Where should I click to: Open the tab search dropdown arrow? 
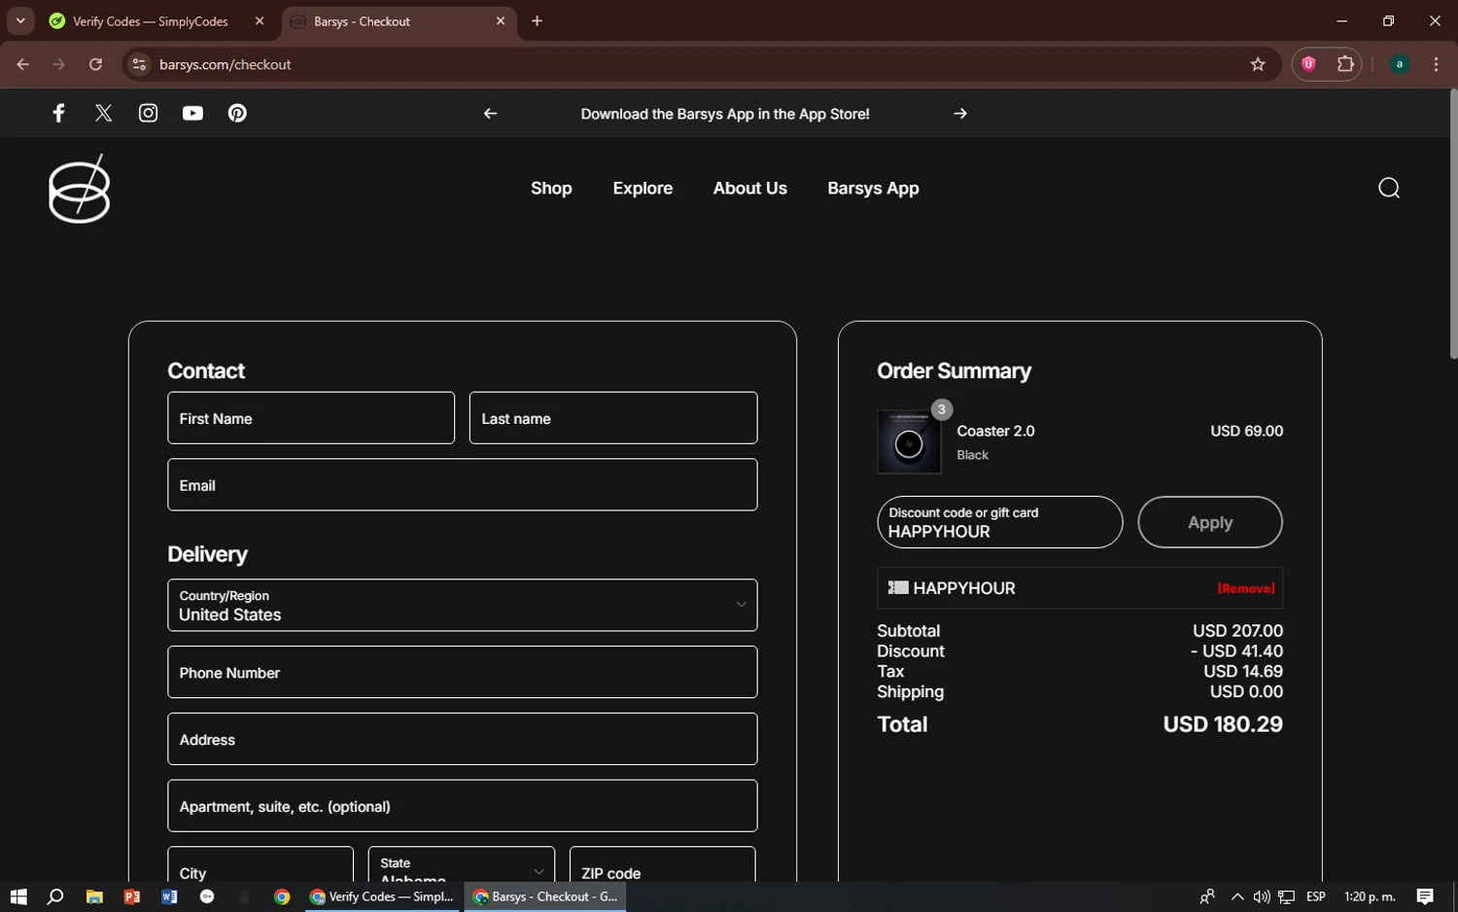[19, 20]
